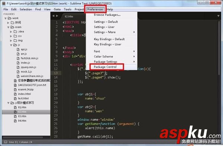Click the index.html file icon

coord(15,94)
